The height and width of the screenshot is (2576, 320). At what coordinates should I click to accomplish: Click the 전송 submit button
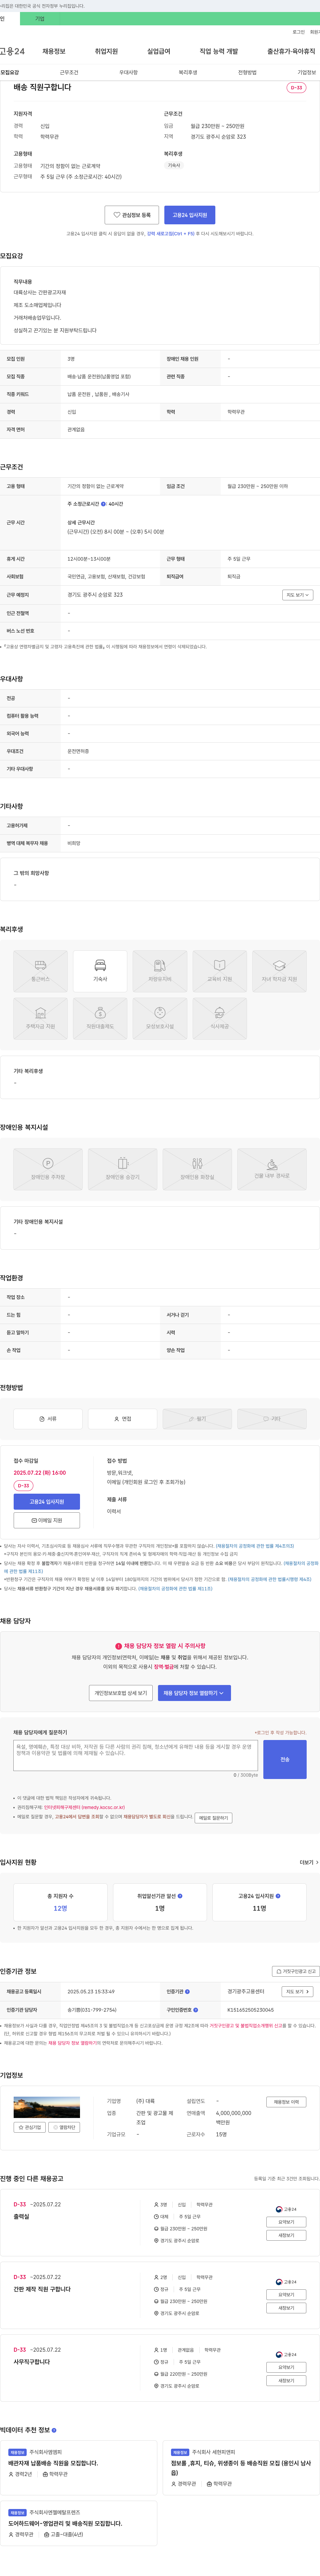point(285,1759)
